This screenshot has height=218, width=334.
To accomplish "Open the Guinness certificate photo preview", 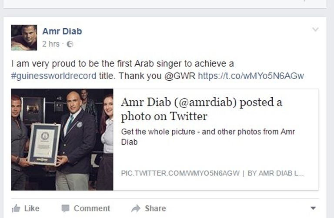I will coord(62,139).
